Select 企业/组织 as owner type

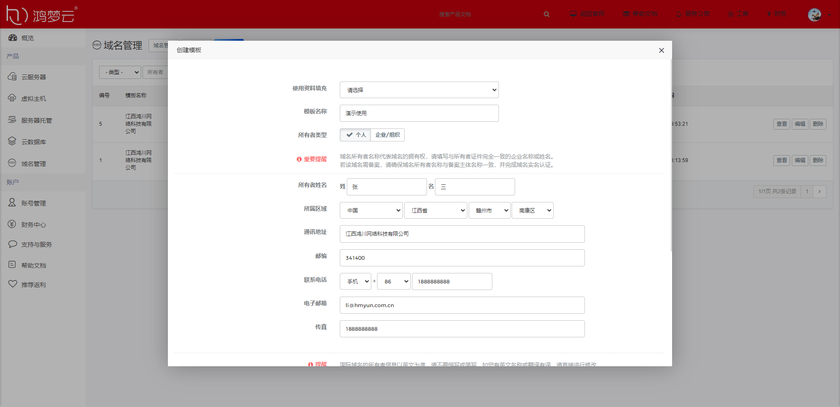[387, 135]
